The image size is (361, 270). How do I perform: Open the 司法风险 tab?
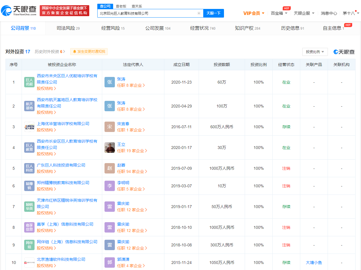coord(68,28)
